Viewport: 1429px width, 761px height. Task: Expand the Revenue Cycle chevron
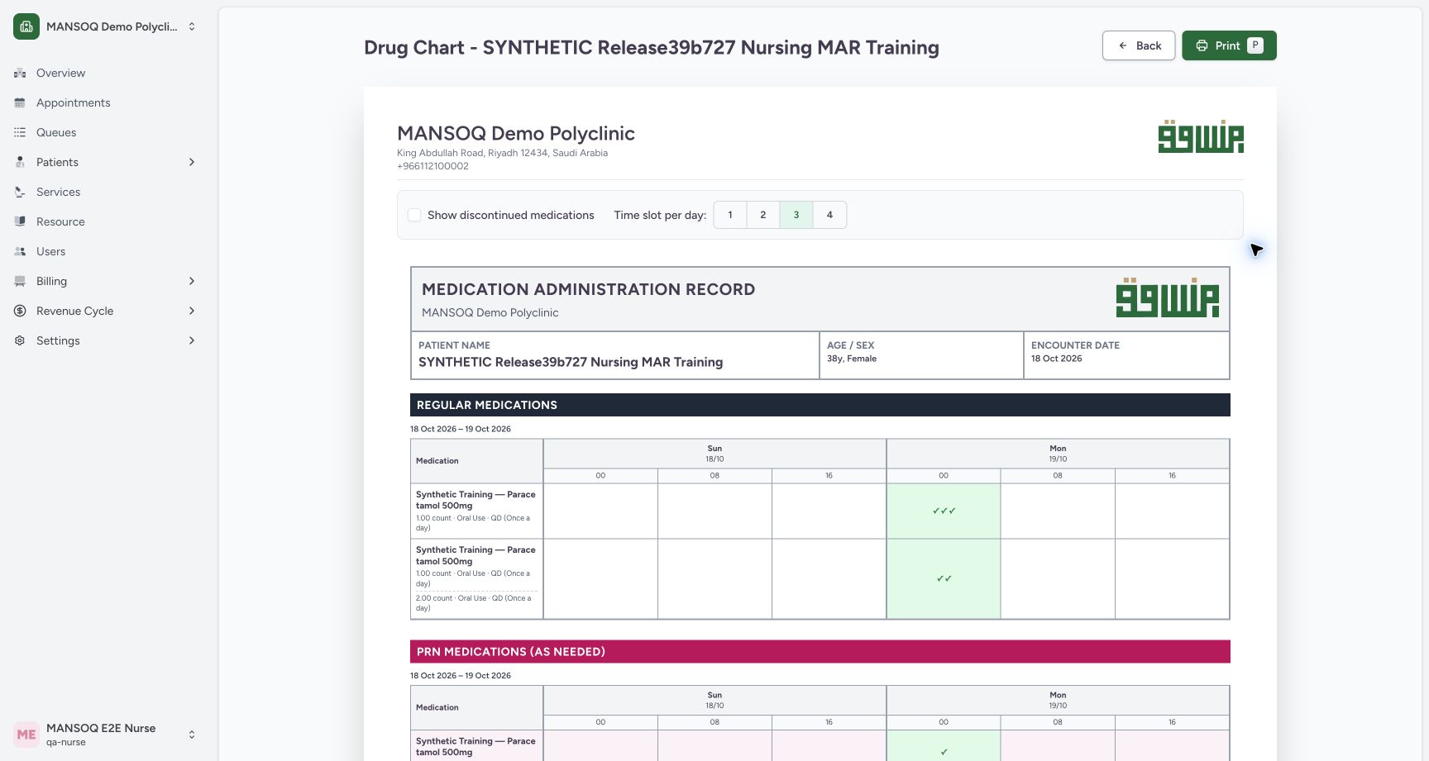click(192, 311)
